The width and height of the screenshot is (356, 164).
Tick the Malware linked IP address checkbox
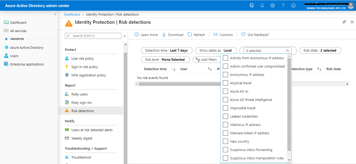pos(225,133)
